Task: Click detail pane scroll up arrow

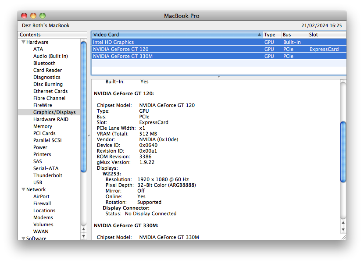Action: (343, 222)
